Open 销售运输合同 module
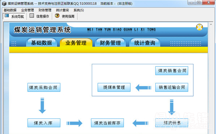216x134 pixels. pos(172,87)
